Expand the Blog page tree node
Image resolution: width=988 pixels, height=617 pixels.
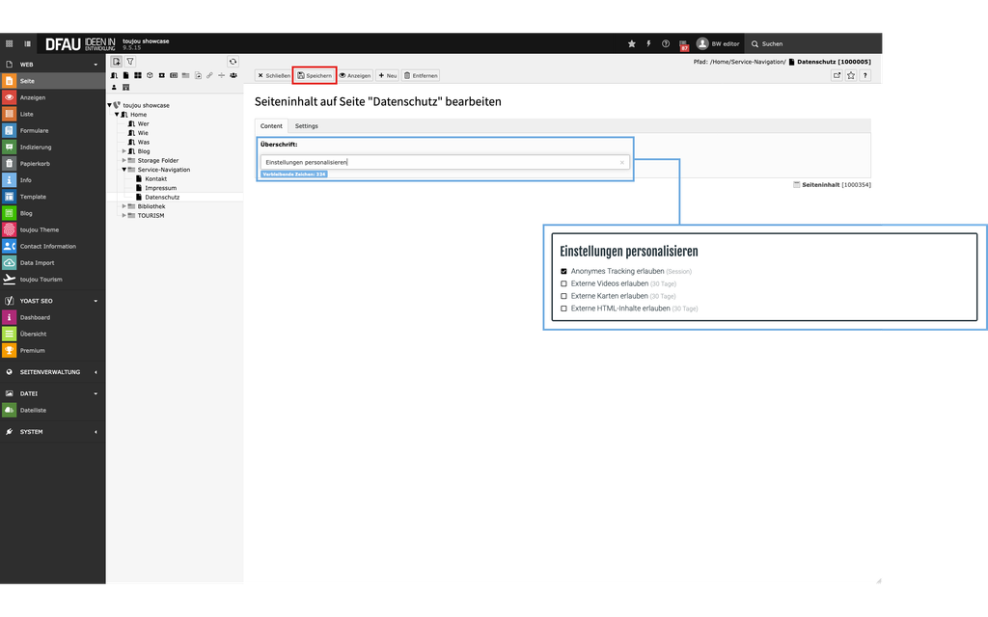[x=123, y=151]
